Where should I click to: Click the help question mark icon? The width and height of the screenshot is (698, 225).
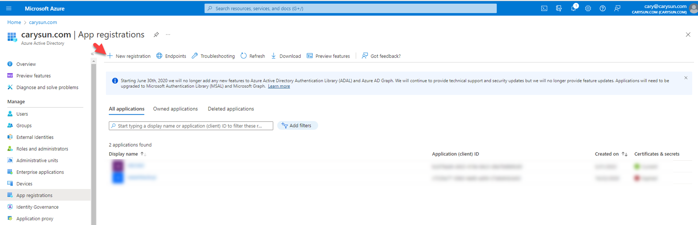[602, 8]
